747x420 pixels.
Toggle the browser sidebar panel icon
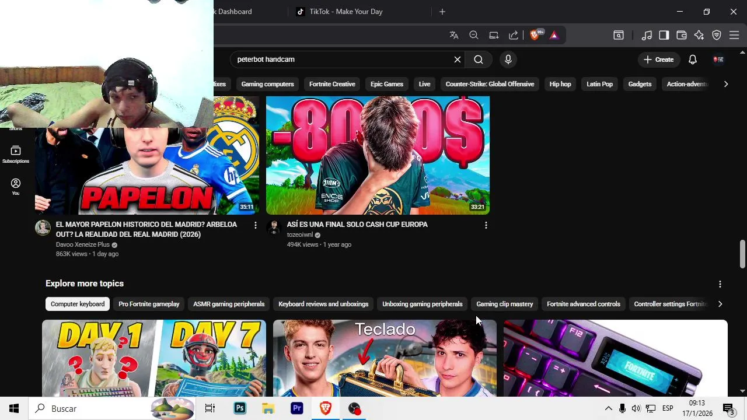click(664, 36)
